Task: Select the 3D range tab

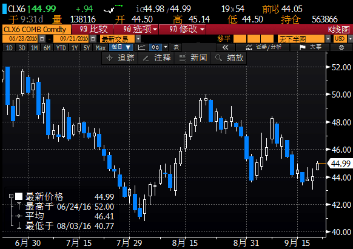Action: click(22, 48)
